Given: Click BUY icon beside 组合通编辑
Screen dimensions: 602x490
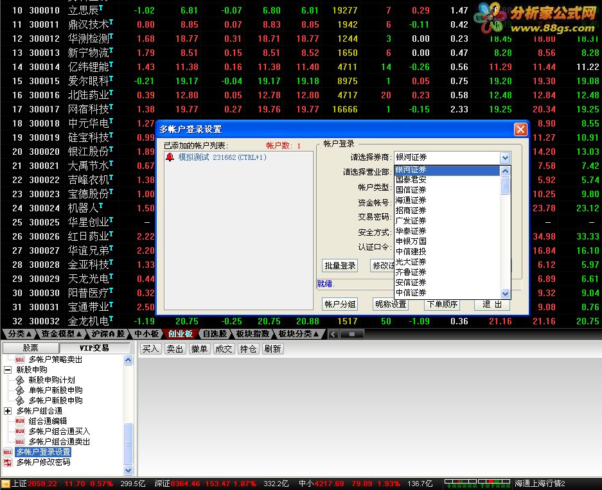Looking at the screenshot, I should (x=20, y=421).
